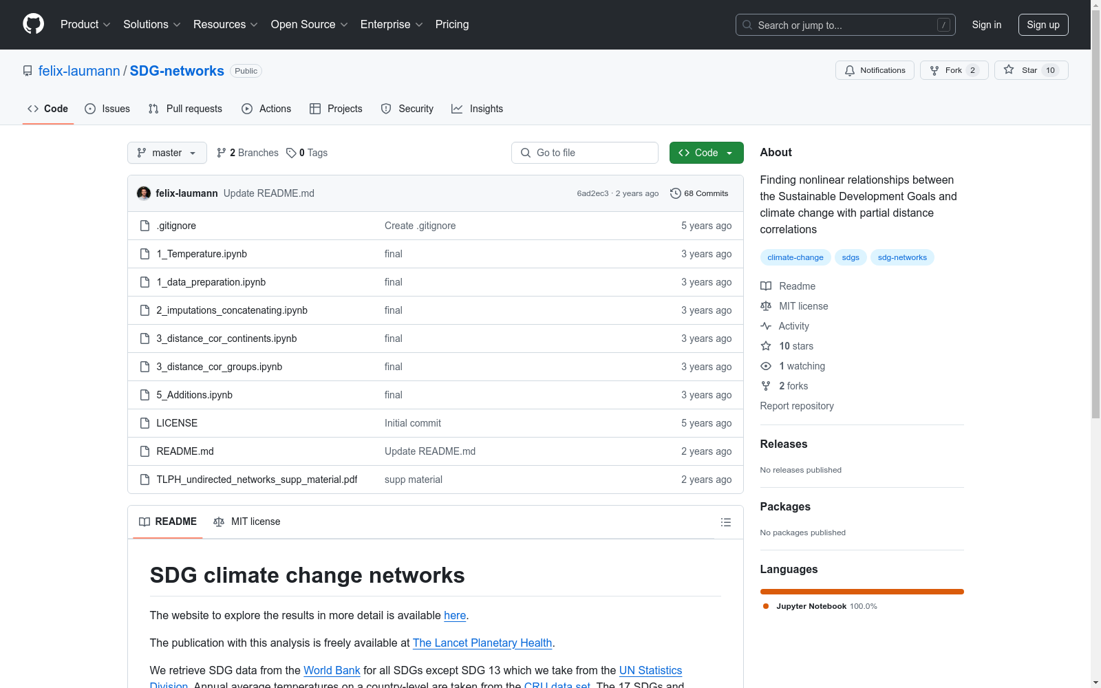Screen dimensions: 1101x688
Task: Open the World Bank link in README
Action: click(332, 670)
